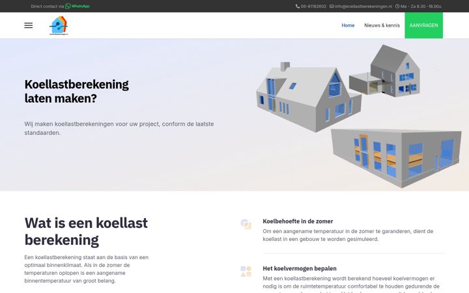
Task: Click the Direct contact via text
Action: (48, 6)
